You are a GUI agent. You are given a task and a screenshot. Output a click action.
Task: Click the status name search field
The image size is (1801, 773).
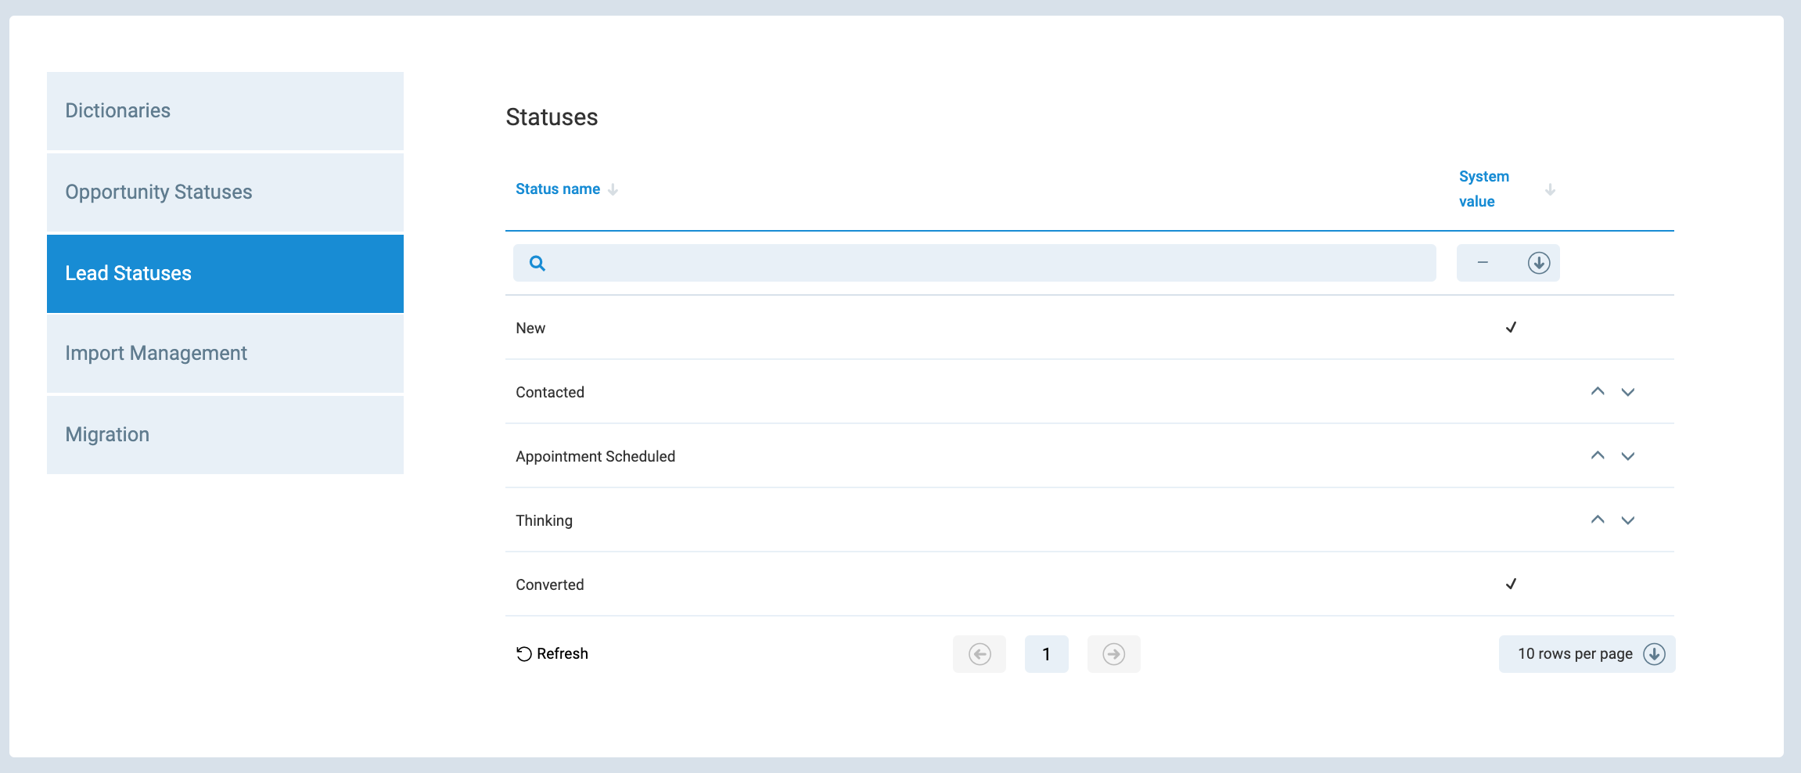pyautogui.click(x=986, y=263)
